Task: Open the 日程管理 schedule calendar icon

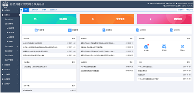Action: pyautogui.click(x=70, y=30)
